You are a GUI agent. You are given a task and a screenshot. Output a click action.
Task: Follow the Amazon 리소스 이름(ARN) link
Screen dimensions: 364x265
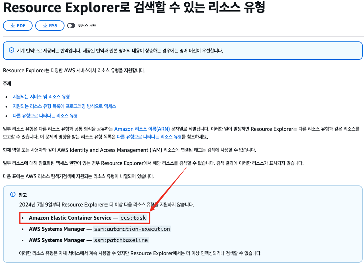click(x=142, y=129)
